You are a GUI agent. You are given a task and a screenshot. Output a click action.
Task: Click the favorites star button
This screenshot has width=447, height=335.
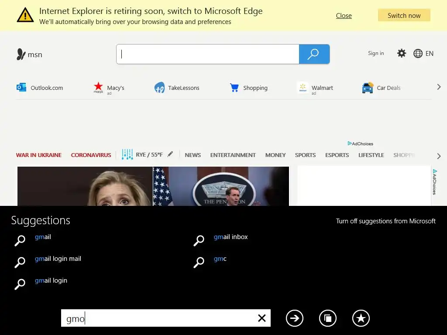pos(361,318)
